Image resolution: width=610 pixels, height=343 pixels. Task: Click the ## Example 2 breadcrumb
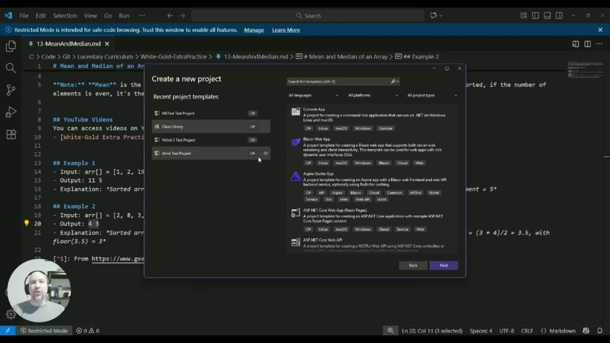click(417, 57)
